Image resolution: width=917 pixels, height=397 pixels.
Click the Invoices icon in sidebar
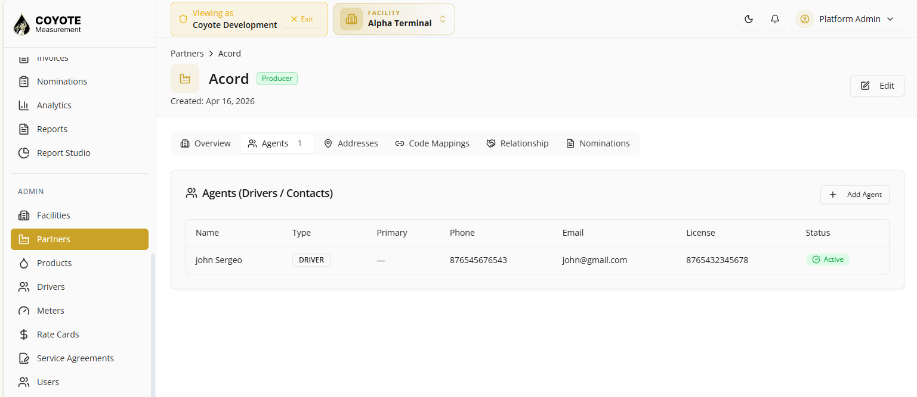tap(24, 58)
